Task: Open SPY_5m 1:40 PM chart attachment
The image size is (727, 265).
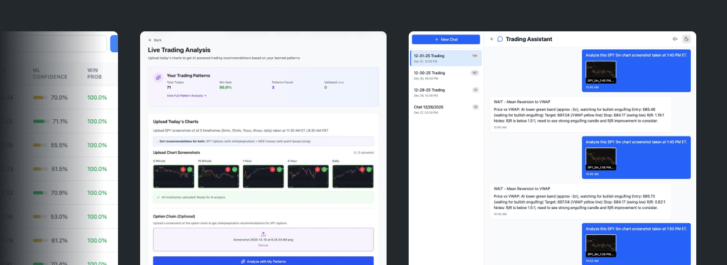Action: point(601,72)
